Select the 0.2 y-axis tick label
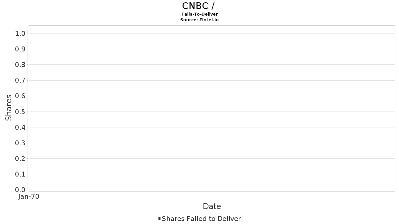The height and width of the screenshot is (224, 399). coord(20,159)
